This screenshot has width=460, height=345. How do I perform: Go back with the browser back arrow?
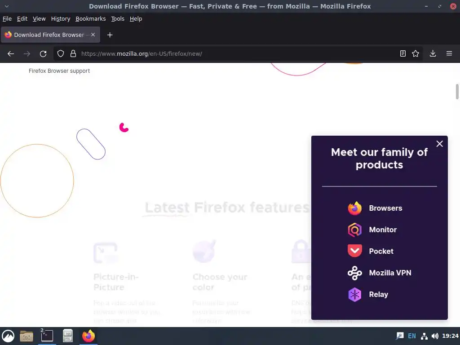click(11, 54)
